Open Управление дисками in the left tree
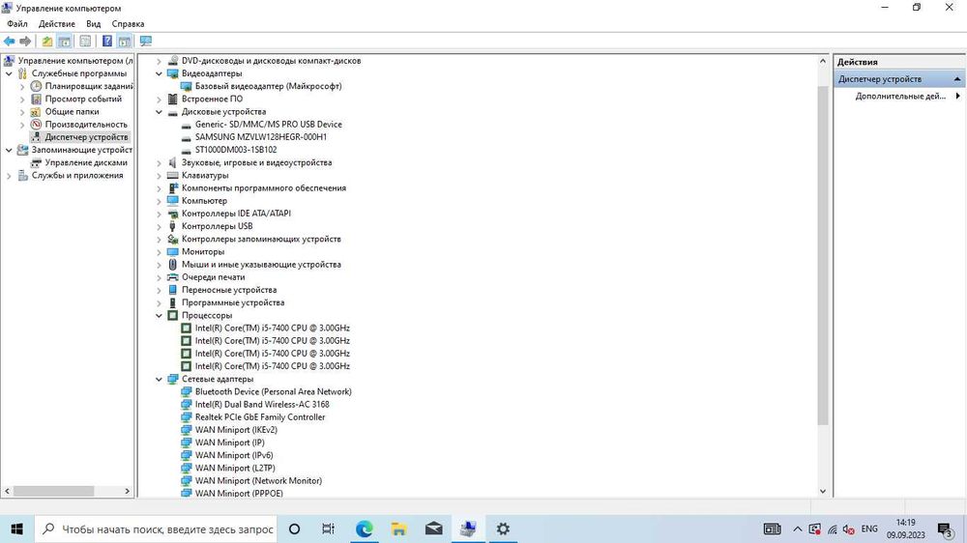 pos(86,162)
